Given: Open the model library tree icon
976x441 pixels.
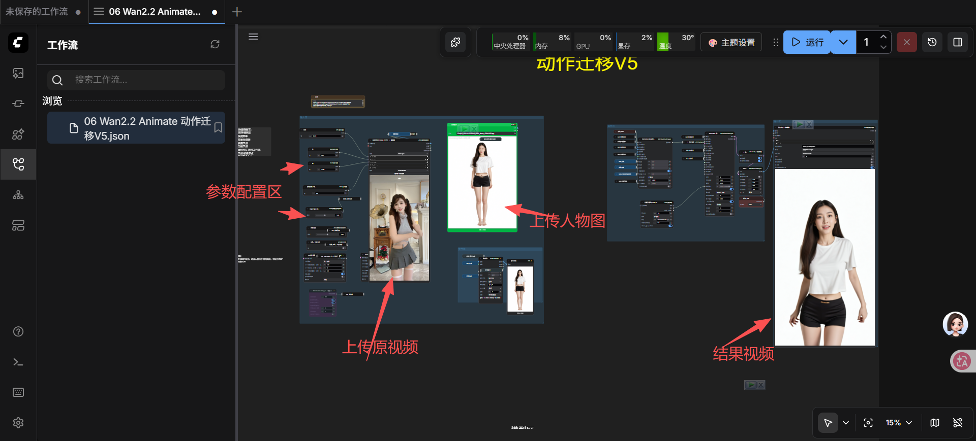Looking at the screenshot, I should click(x=18, y=195).
